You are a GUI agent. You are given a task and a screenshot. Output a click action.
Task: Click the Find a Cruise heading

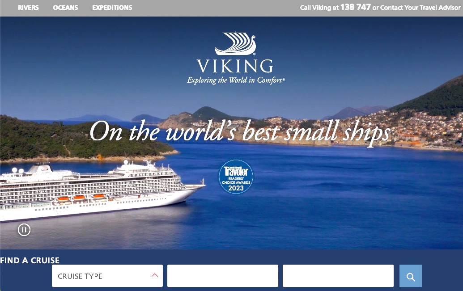tap(30, 260)
